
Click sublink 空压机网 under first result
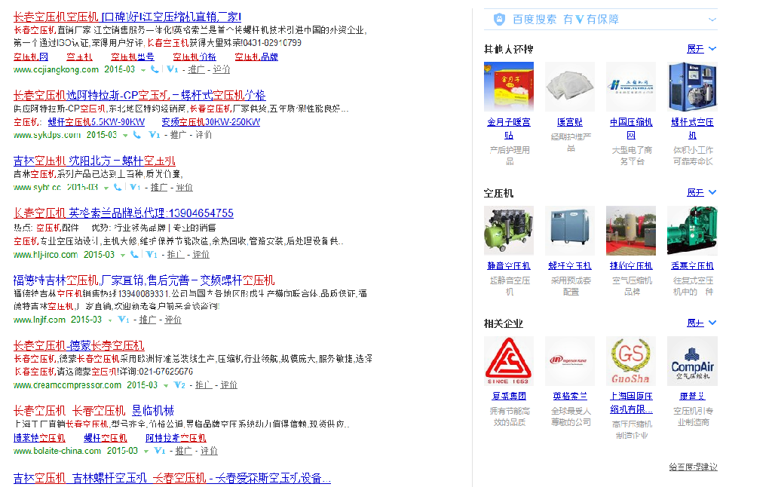point(30,57)
